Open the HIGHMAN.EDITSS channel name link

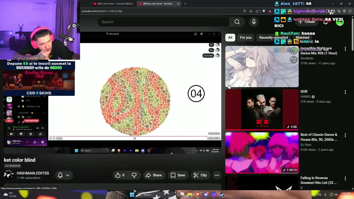[33, 173]
